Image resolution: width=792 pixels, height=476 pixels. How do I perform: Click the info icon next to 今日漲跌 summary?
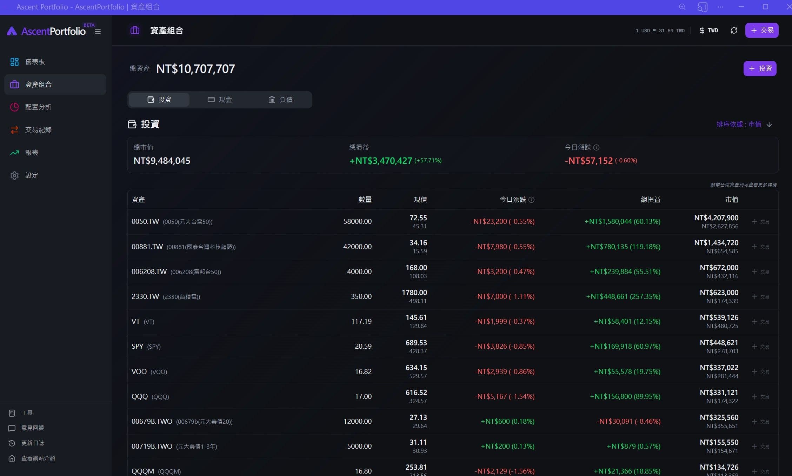(x=596, y=147)
